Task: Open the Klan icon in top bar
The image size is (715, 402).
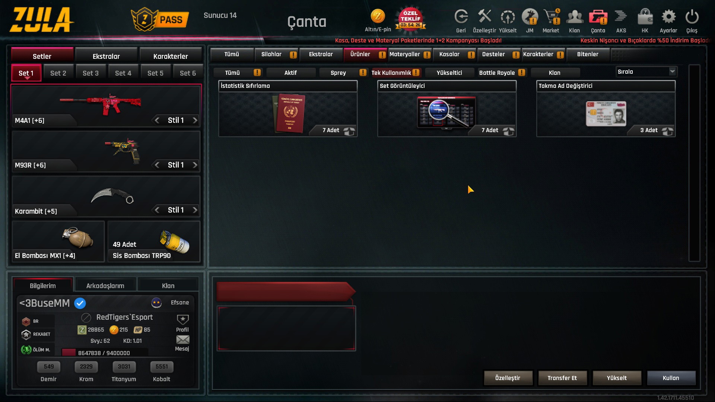Action: click(575, 17)
